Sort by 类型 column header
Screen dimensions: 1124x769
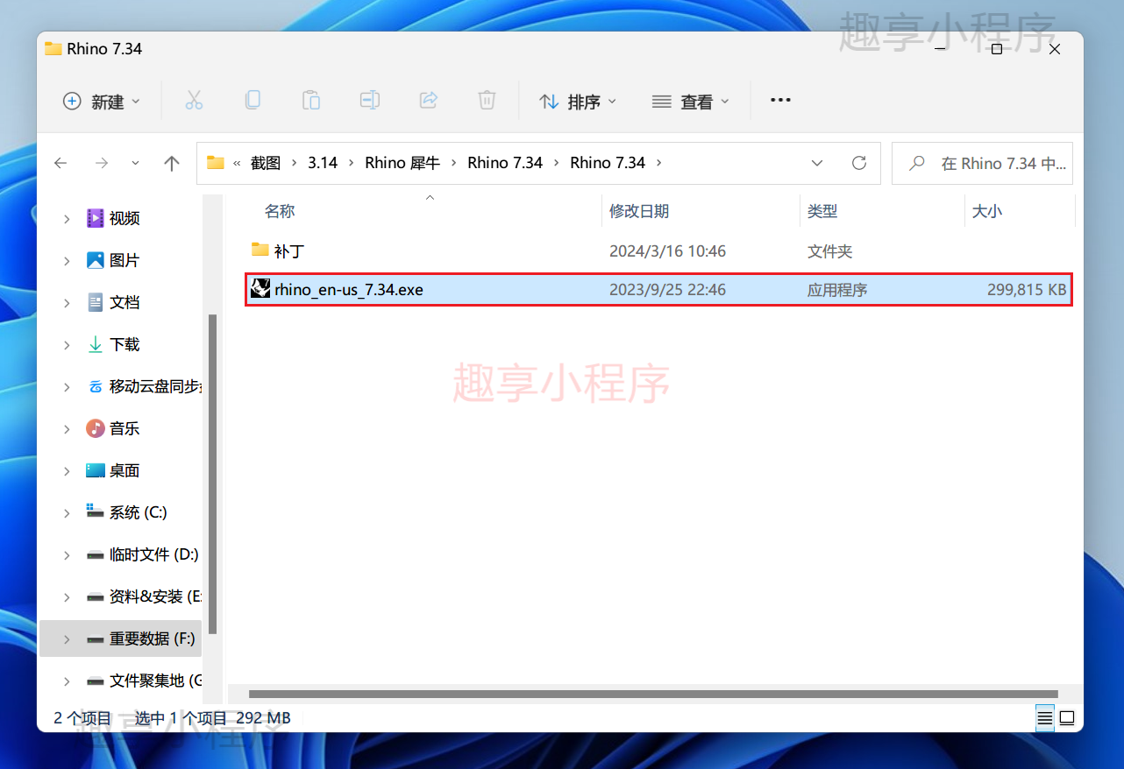coord(822,211)
